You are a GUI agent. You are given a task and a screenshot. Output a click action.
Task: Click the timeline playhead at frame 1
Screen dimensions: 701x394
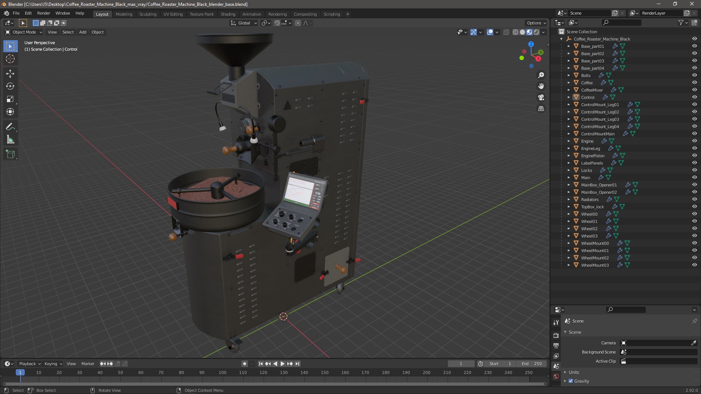pos(20,372)
